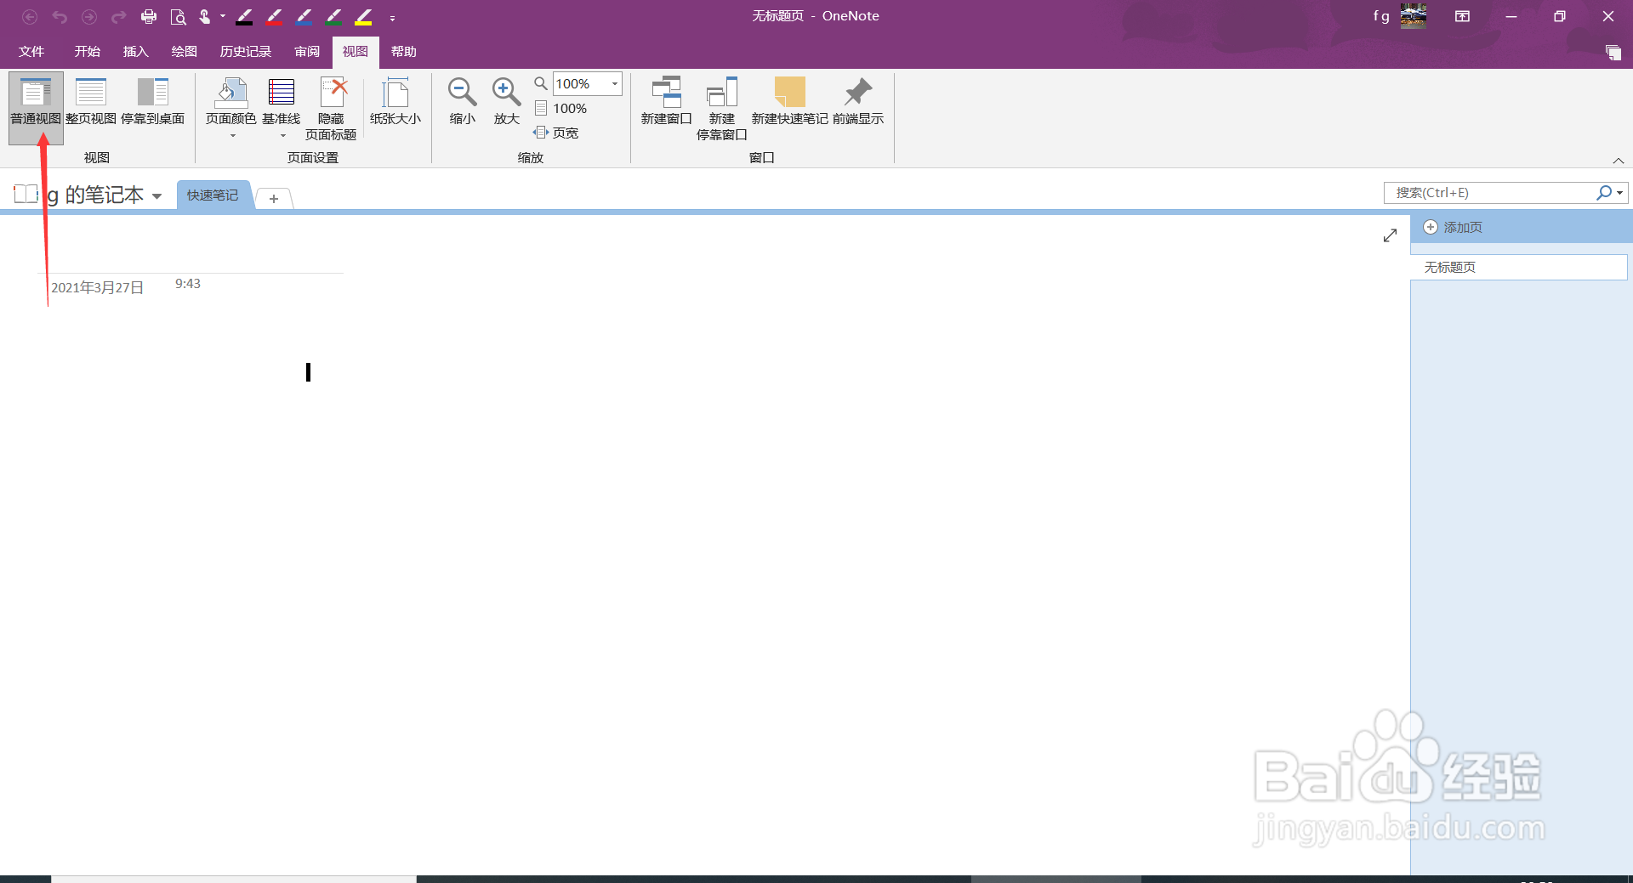This screenshot has height=883, width=1633.
Task: Toggle 隐藏页面标题 hide page title
Action: point(331,109)
